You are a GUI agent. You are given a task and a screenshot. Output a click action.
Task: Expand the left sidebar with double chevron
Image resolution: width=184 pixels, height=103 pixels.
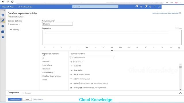point(4,10)
